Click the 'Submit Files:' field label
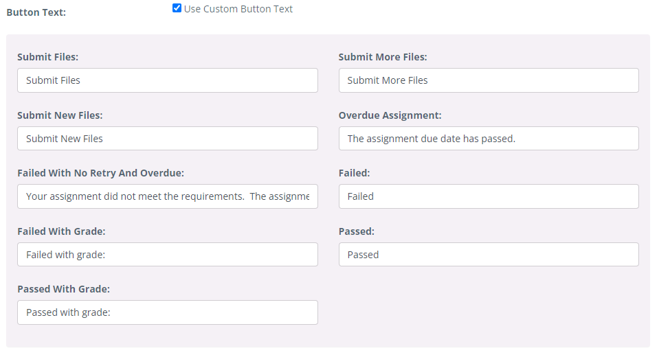Image resolution: width=659 pixels, height=355 pixels. 48,57
